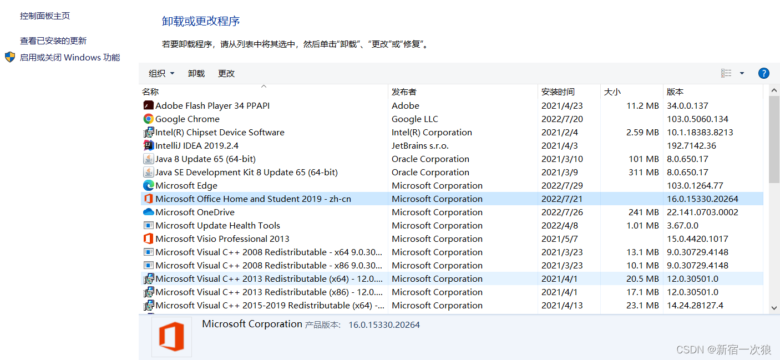
Task: Click the Office Home and Student 2019 icon
Action: coord(148,199)
